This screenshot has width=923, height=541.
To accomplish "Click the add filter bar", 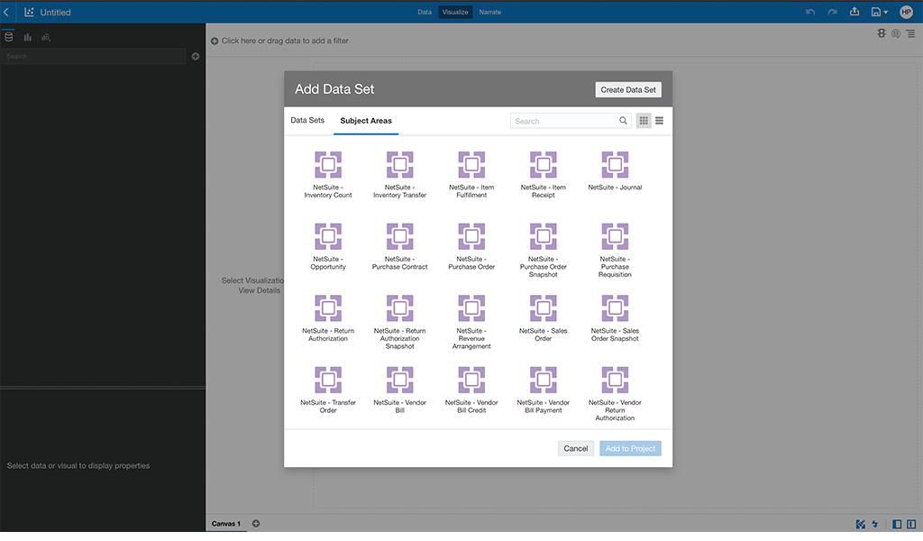I will [279, 41].
